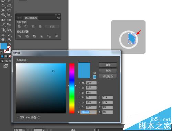This screenshot has height=131, width=172.
Task: Click the vertical hue spectrum slider
Action: point(72,88)
